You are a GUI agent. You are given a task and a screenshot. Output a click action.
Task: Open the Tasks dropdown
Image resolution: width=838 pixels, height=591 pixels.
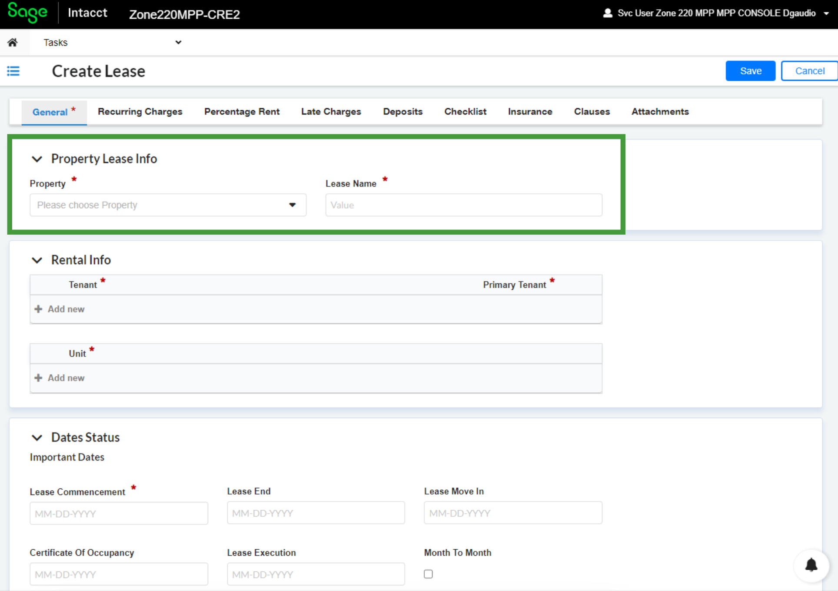112,43
